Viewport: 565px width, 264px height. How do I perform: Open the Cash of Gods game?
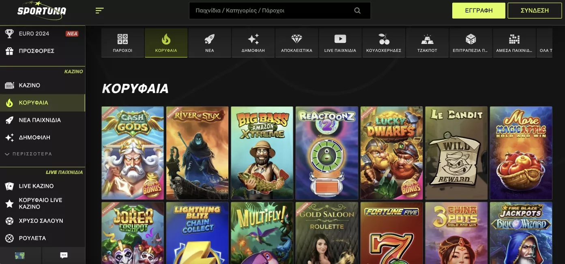pyautogui.click(x=133, y=153)
